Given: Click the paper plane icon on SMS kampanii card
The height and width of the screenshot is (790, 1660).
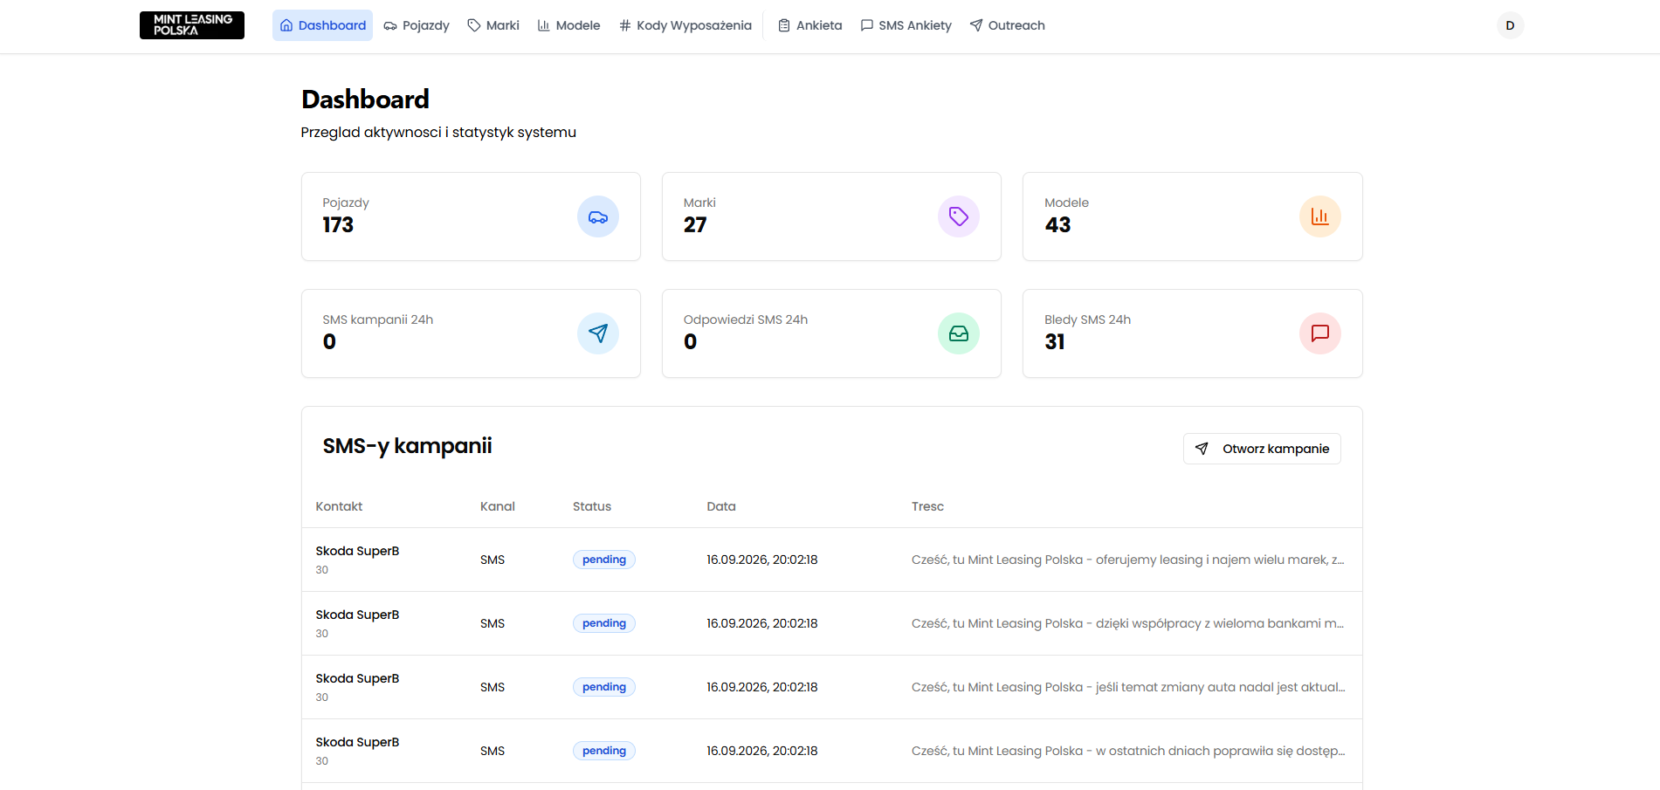Looking at the screenshot, I should (x=598, y=333).
